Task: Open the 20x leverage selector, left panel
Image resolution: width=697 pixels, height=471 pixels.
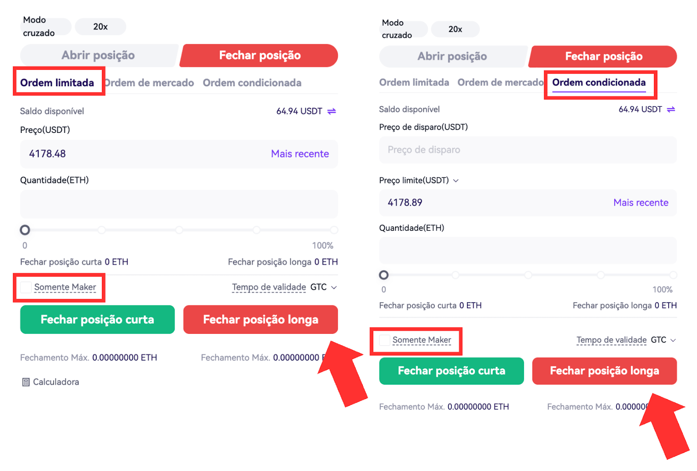Action: coord(100,27)
